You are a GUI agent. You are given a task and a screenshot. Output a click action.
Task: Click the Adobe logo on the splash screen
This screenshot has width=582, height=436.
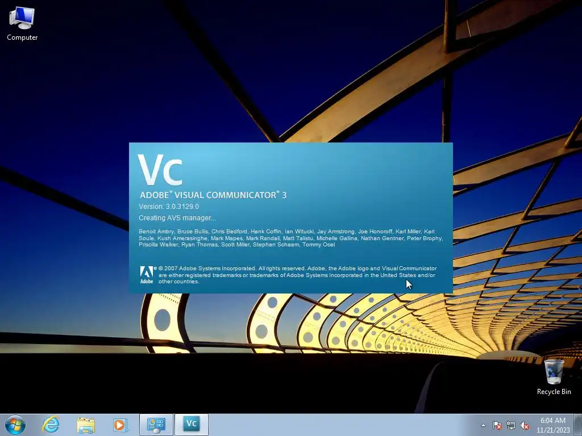[147, 275]
